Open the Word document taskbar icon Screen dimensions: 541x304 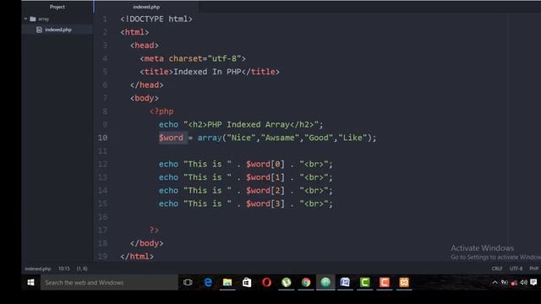[x=345, y=283]
